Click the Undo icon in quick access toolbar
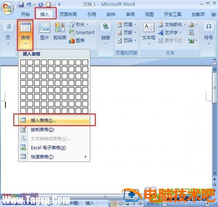Screen dimensions: 218x207 (29, 5)
